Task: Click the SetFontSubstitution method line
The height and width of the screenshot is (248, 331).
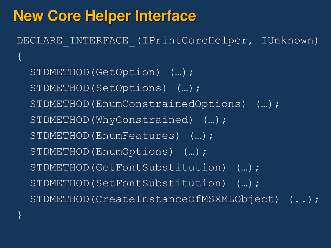Action: coord(144,183)
